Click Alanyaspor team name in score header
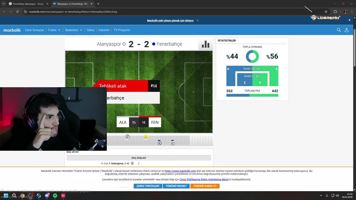Image resolution: width=356 pixels, height=200 pixels. click(x=109, y=44)
